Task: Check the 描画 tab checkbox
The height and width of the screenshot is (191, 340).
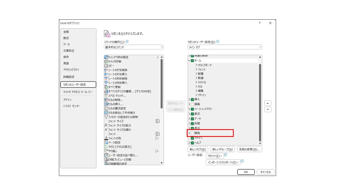Action: coord(192,104)
